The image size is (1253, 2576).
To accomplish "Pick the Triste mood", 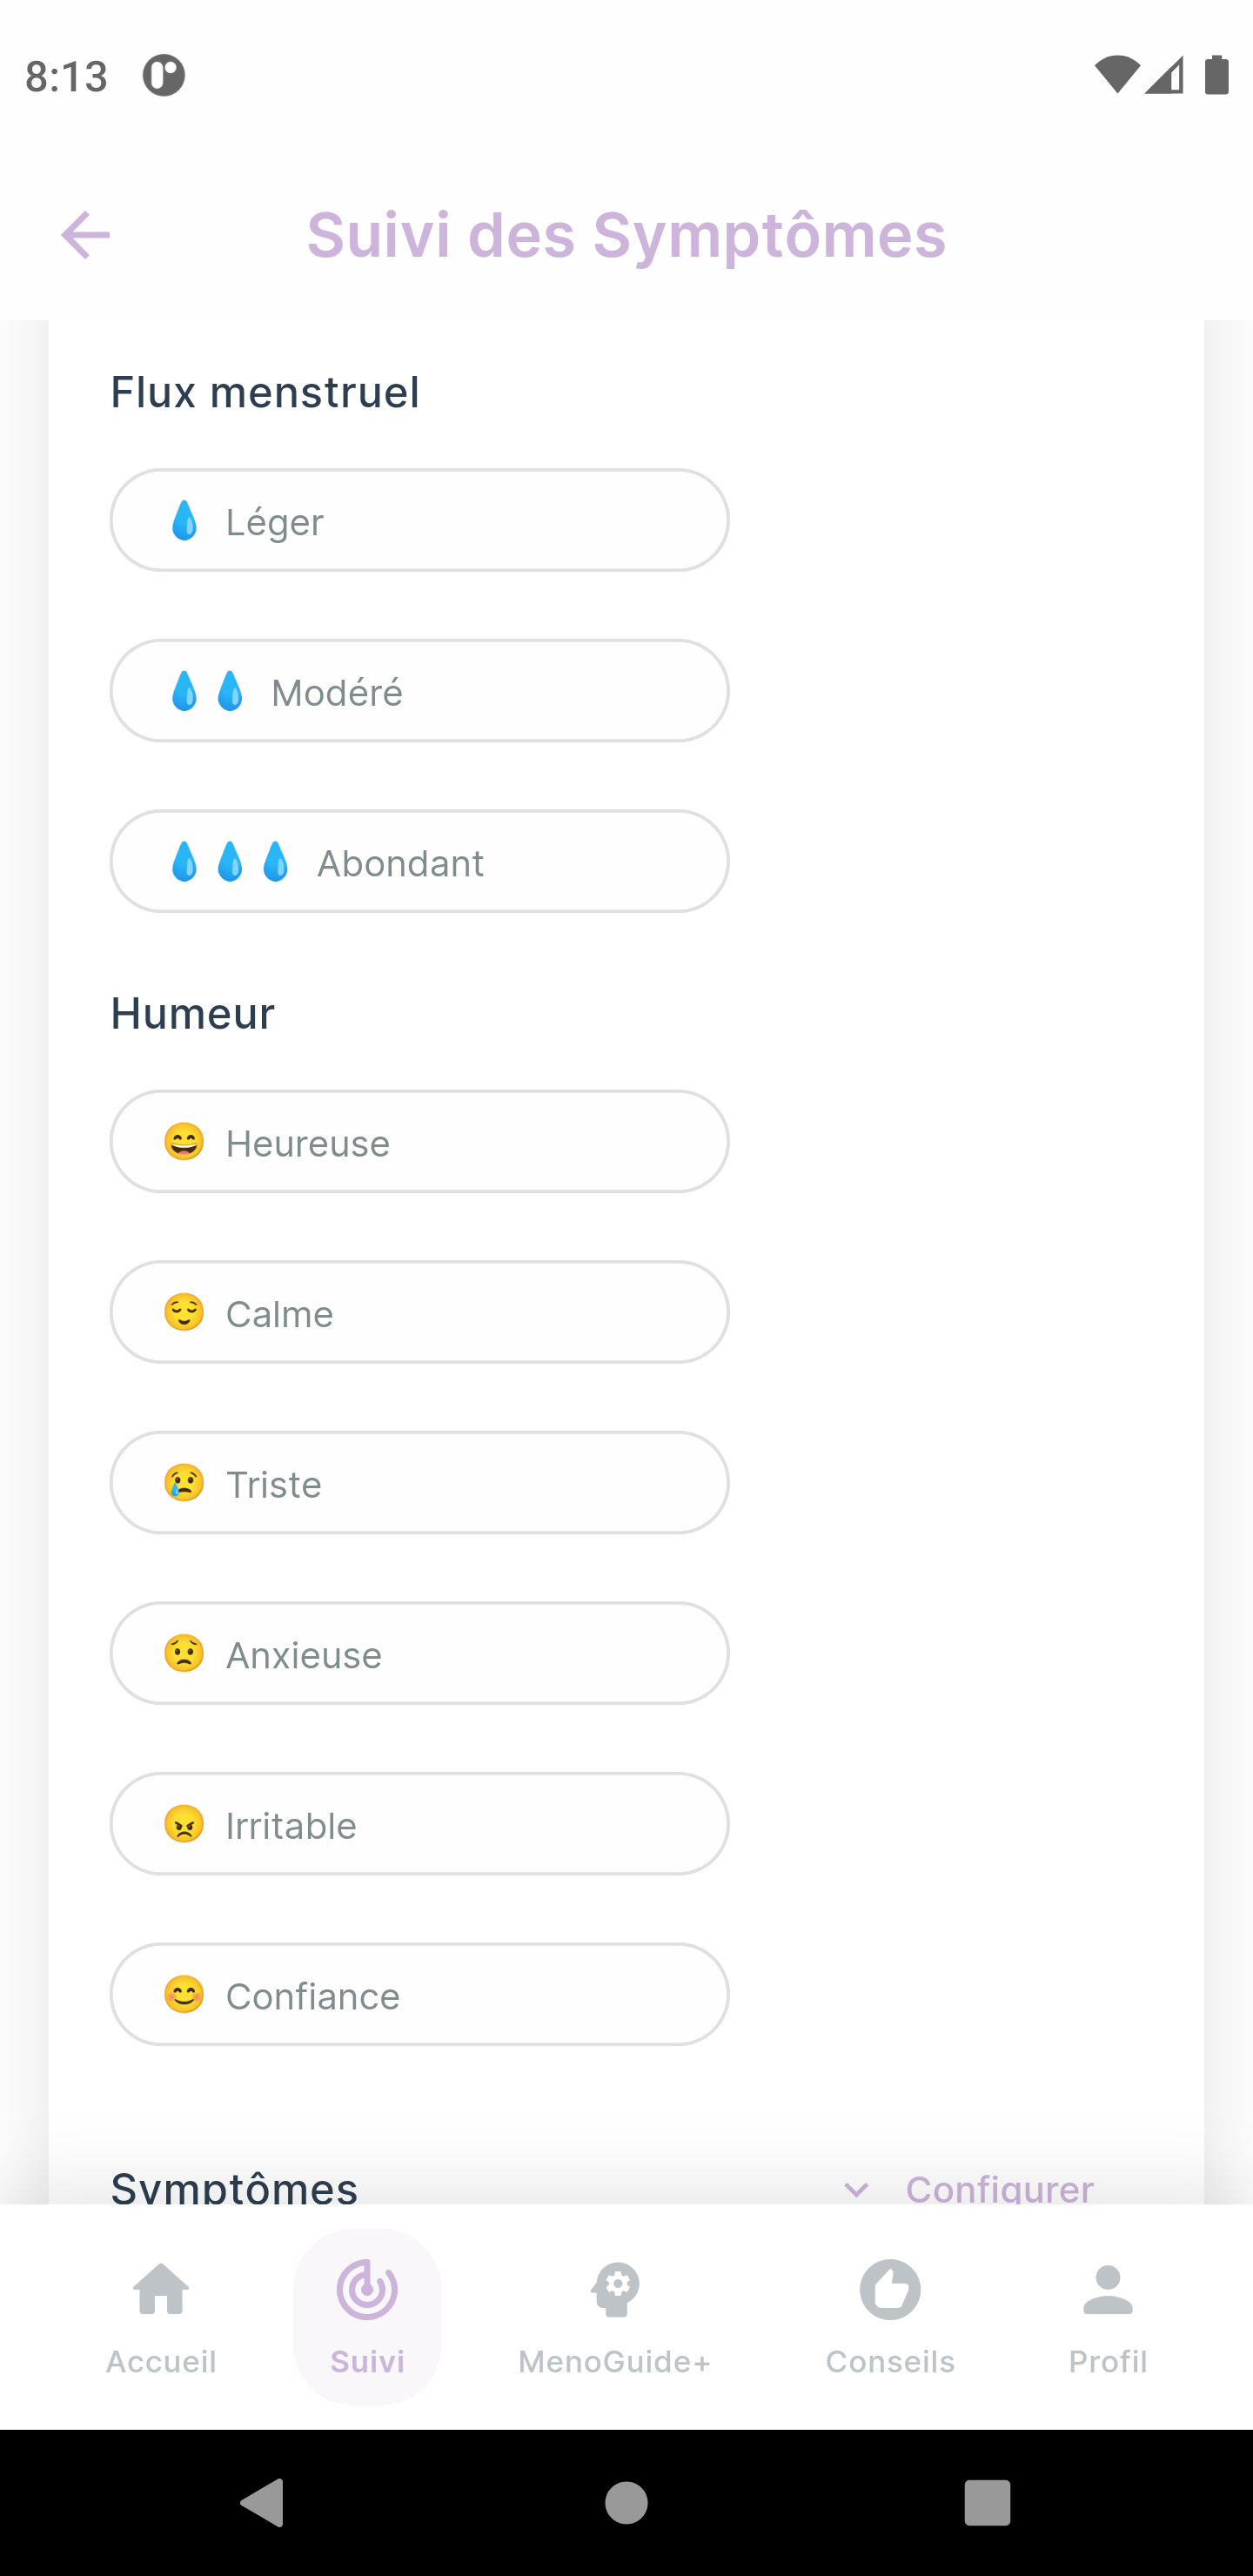I will tap(419, 1483).
